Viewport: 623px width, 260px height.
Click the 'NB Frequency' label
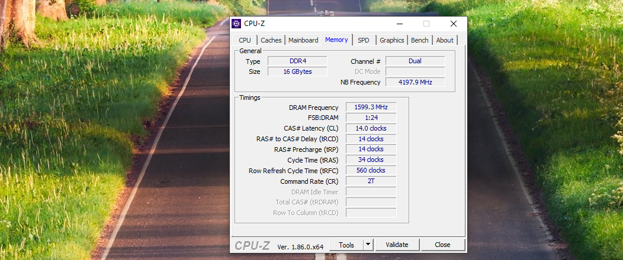tap(361, 83)
